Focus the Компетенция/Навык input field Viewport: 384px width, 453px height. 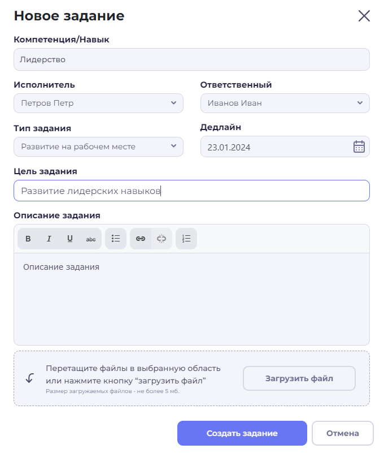coord(191,59)
